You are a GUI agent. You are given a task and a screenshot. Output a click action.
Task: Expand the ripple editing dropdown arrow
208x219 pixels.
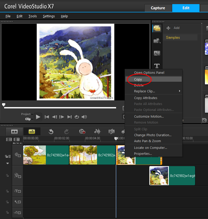pos(7,163)
